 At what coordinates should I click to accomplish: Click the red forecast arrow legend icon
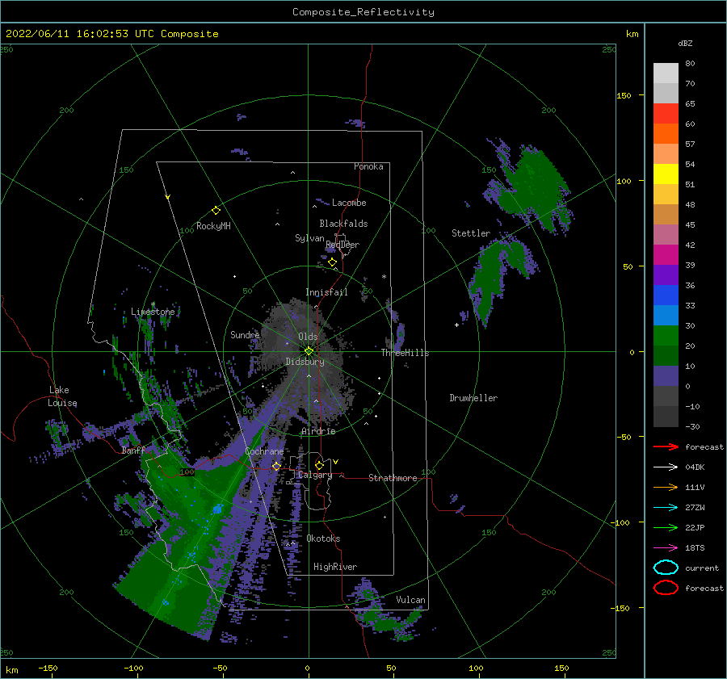666,446
